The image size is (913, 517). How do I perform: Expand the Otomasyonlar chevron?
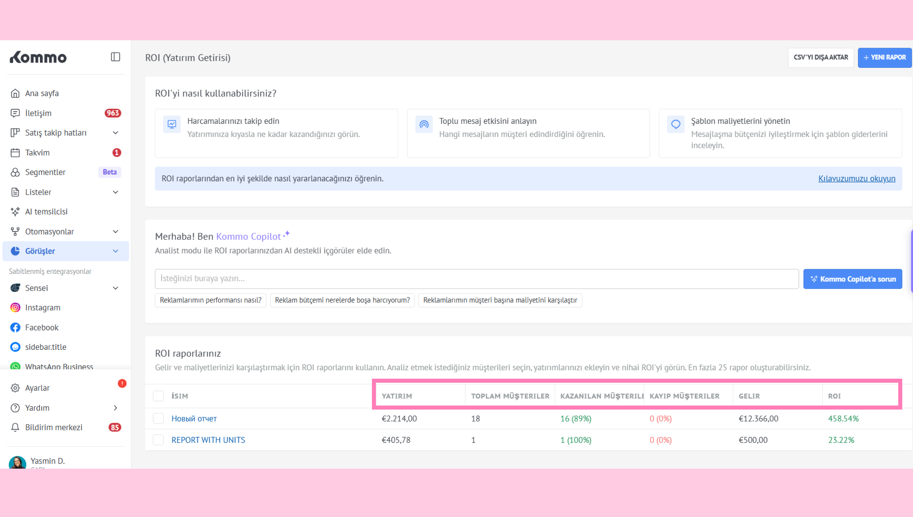[115, 232]
